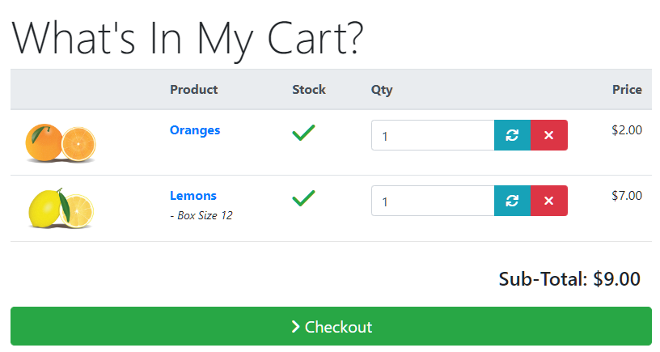Click the refresh icon for Oranges quantity

tap(512, 135)
